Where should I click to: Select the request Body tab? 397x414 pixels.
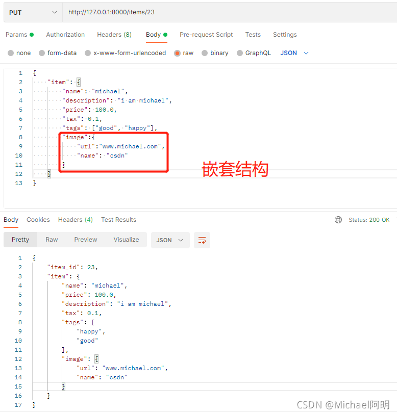coord(157,35)
